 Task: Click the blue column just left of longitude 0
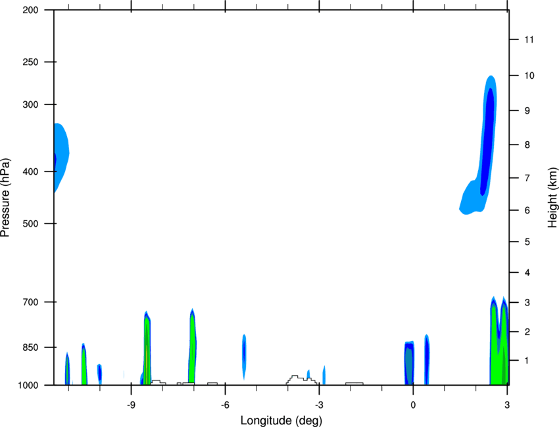(409, 363)
